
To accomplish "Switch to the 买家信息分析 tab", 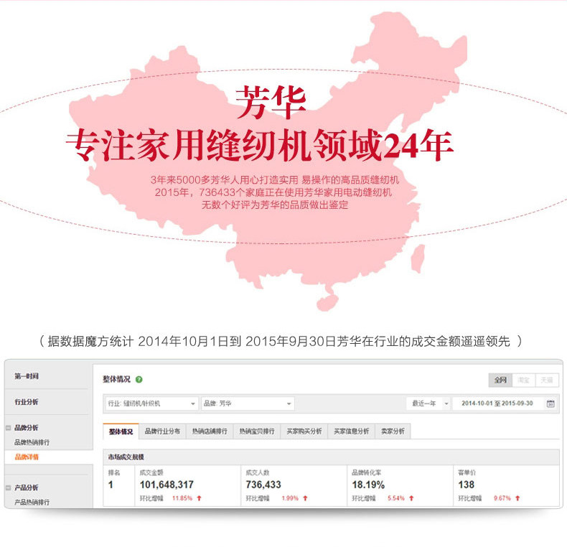I will tap(352, 431).
